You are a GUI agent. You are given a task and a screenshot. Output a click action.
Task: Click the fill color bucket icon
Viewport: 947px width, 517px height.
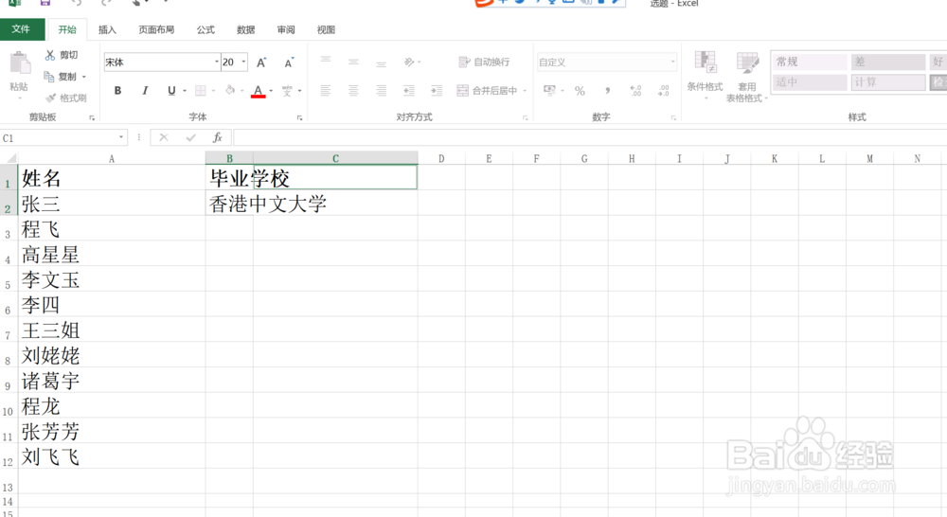pos(230,91)
